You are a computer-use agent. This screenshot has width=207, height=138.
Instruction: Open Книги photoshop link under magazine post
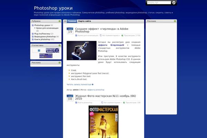click(x=85, y=103)
